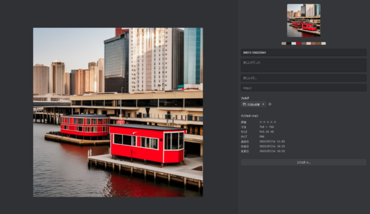Click the medium gray color swatch
The height and width of the screenshot is (214, 370).
click(304, 43)
